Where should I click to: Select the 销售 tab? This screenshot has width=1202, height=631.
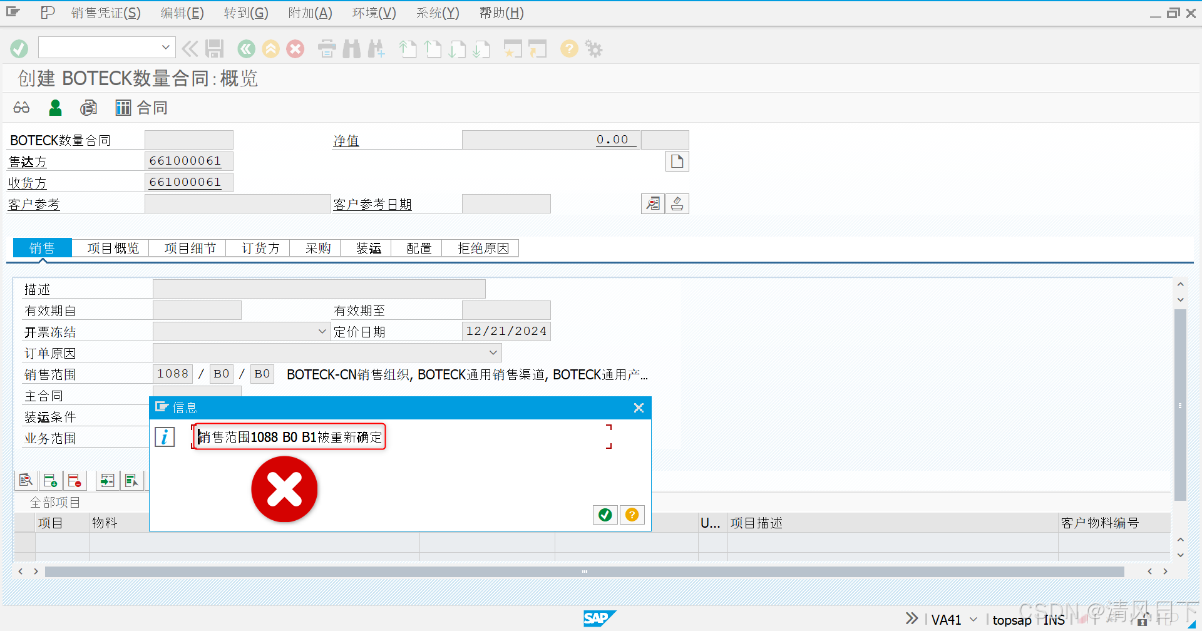(x=42, y=249)
